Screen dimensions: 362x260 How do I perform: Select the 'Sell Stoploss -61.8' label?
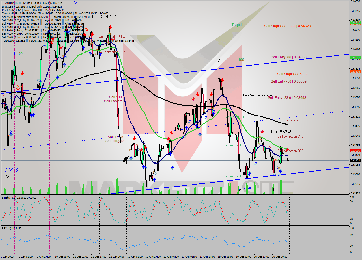tap(292, 74)
